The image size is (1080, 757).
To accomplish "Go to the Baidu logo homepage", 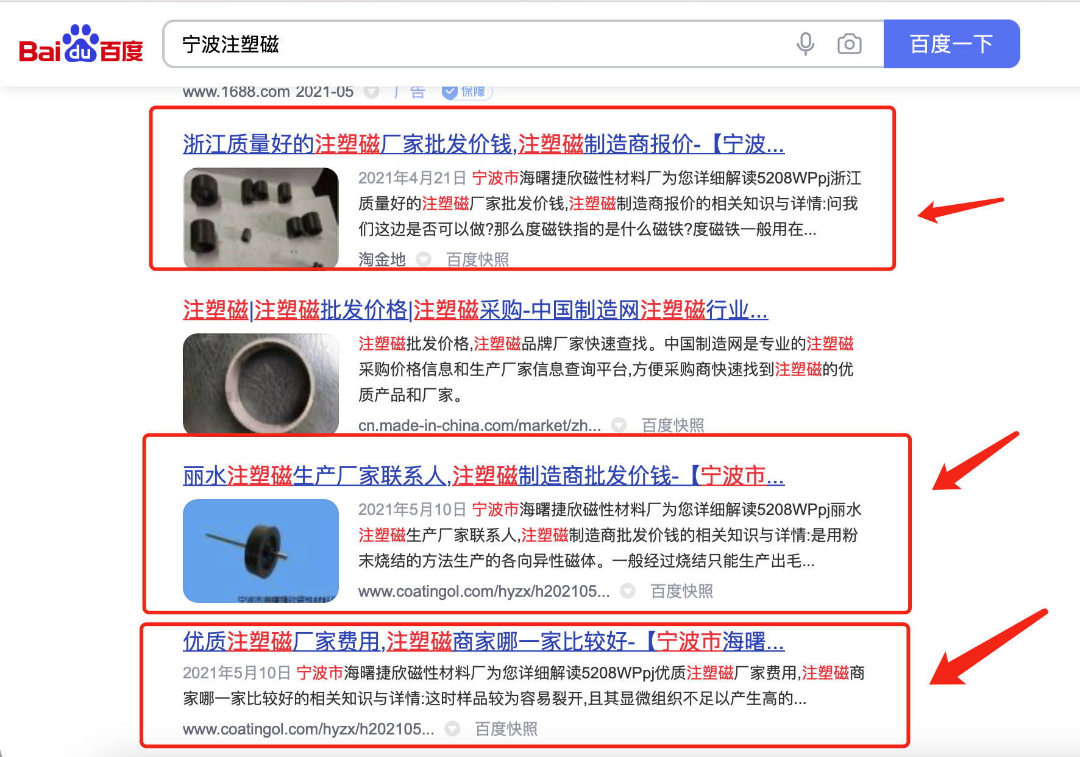I will [x=80, y=44].
